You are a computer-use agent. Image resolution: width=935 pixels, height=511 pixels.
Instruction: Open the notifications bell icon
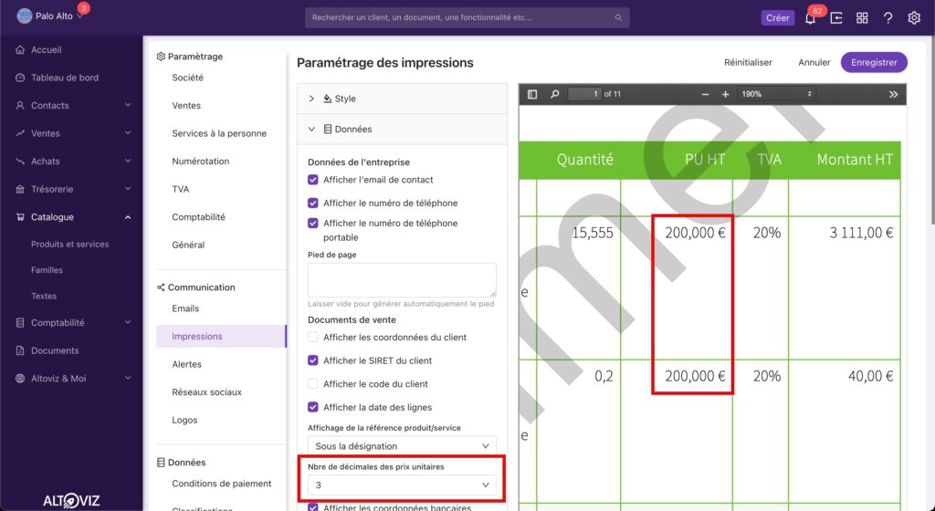point(810,18)
